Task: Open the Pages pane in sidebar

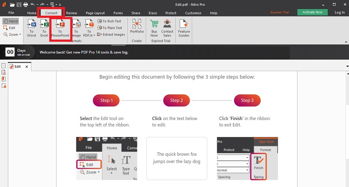Action: [x=3, y=66]
